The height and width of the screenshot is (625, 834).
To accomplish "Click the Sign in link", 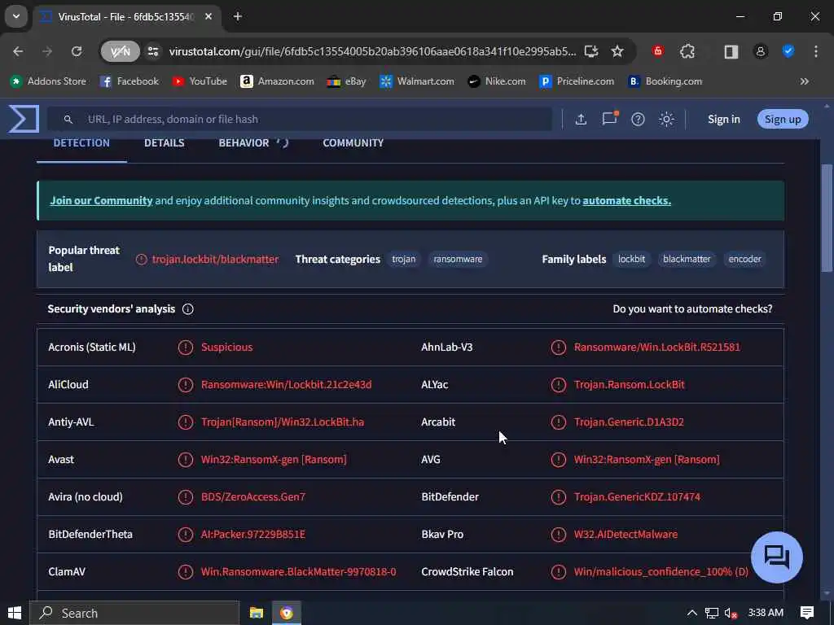I will point(723,119).
